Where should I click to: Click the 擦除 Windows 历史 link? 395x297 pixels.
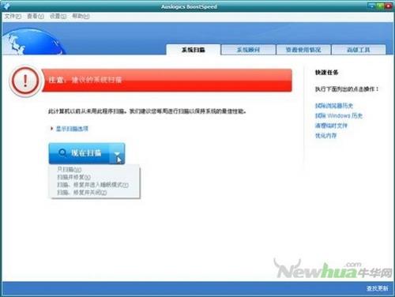[x=339, y=115]
